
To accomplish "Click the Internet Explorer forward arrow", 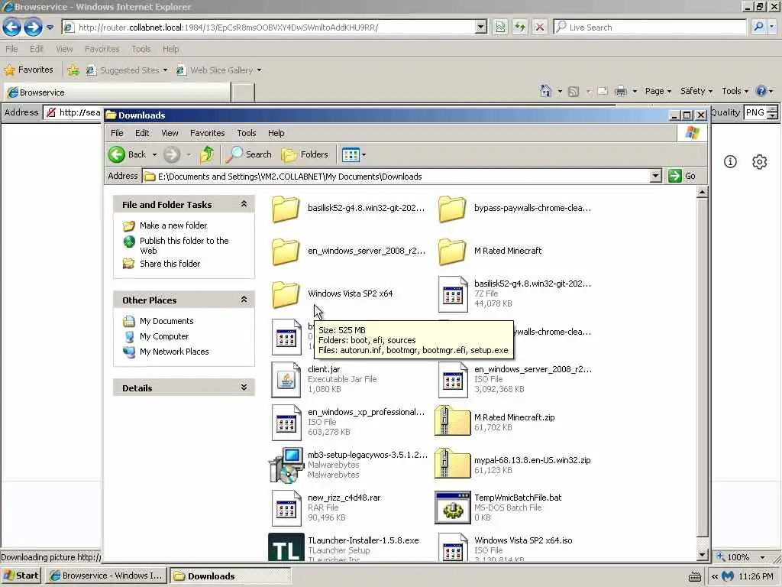I will pyautogui.click(x=33, y=27).
